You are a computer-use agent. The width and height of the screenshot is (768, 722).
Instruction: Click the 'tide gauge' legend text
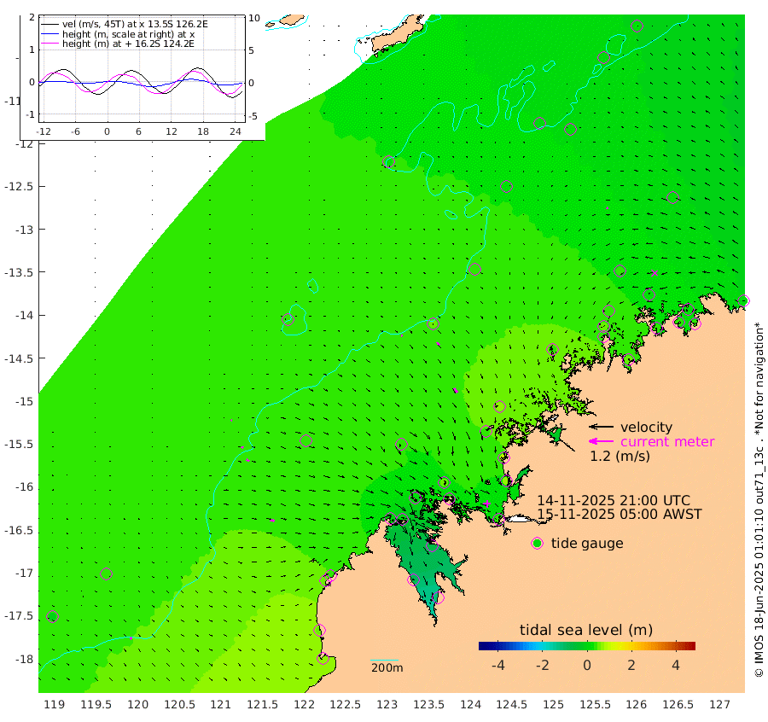(x=587, y=544)
